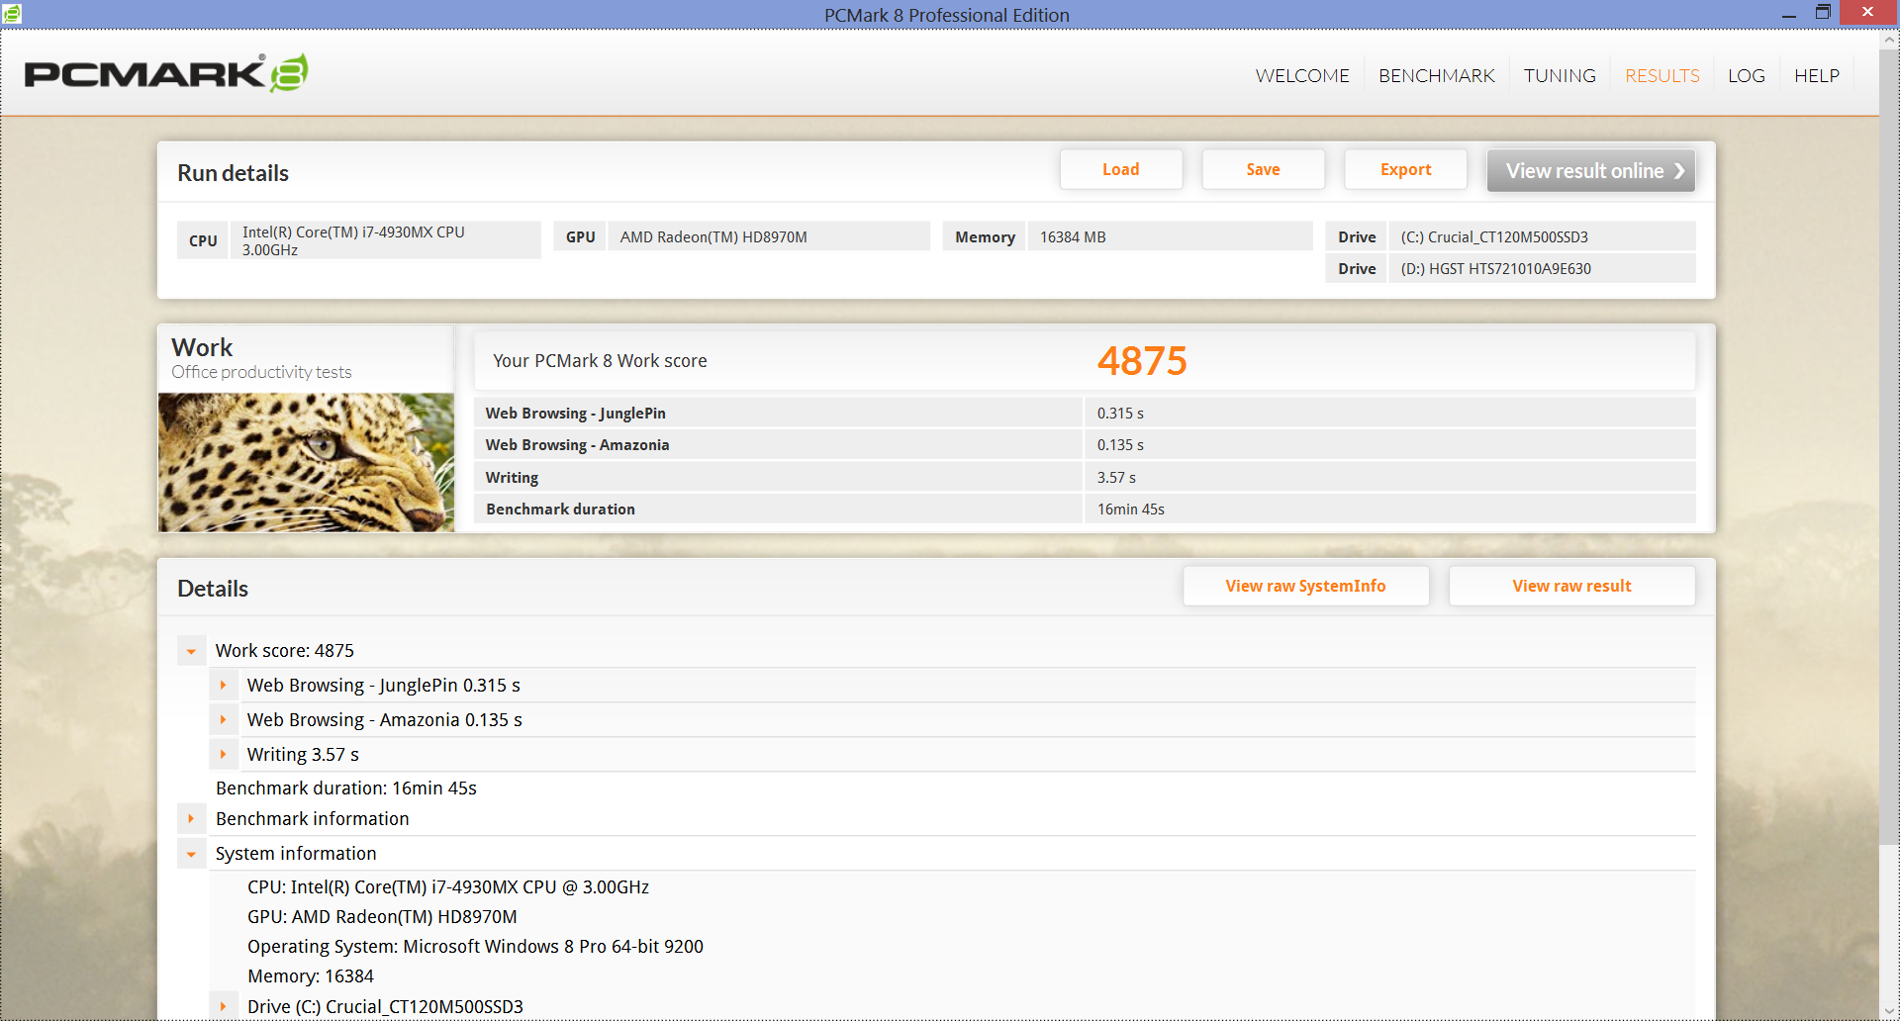This screenshot has width=1900, height=1021.
Task: Expand Web Browsing - Amazonia details
Action: pyautogui.click(x=224, y=720)
